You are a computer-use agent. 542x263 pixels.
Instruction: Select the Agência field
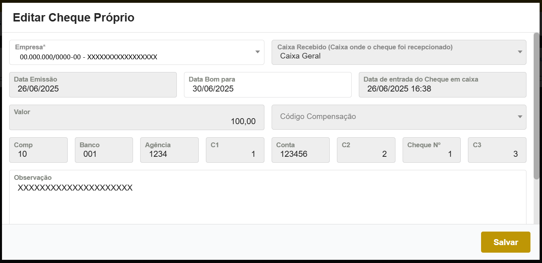(x=169, y=154)
